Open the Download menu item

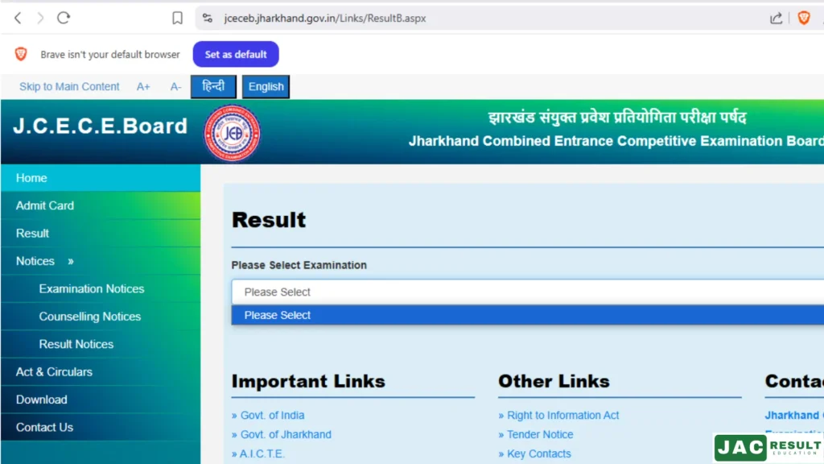pos(101,400)
